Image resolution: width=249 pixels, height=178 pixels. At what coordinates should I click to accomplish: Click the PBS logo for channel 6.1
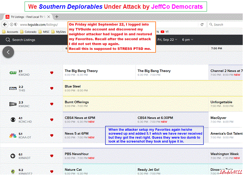pos(13,156)
